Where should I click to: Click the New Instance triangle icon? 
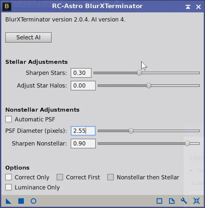9,201
